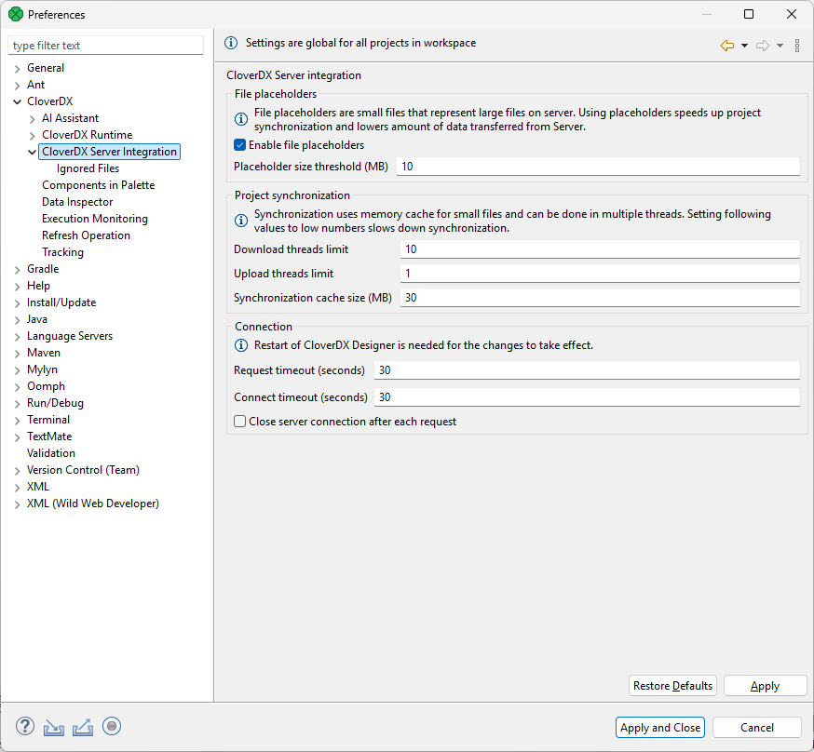Select Validation preference page
The width and height of the screenshot is (814, 752).
51,453
